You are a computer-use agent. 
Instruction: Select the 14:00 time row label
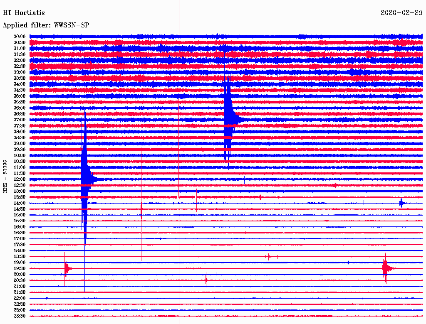point(20,203)
